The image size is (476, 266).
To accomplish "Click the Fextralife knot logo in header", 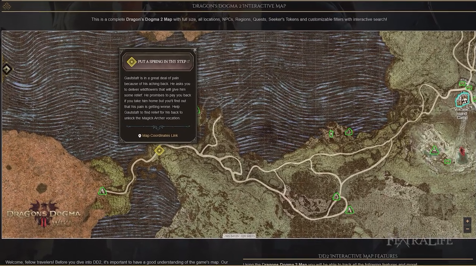I will (x=6, y=6).
